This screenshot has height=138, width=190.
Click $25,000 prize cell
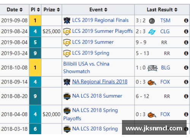click(52, 31)
